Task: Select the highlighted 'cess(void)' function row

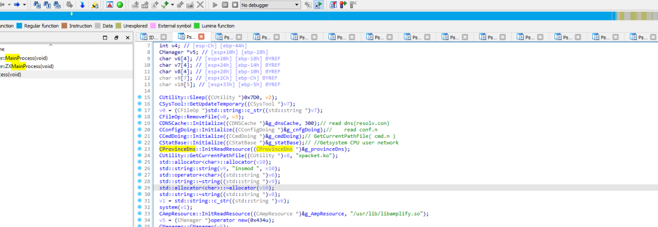Action: (66, 75)
